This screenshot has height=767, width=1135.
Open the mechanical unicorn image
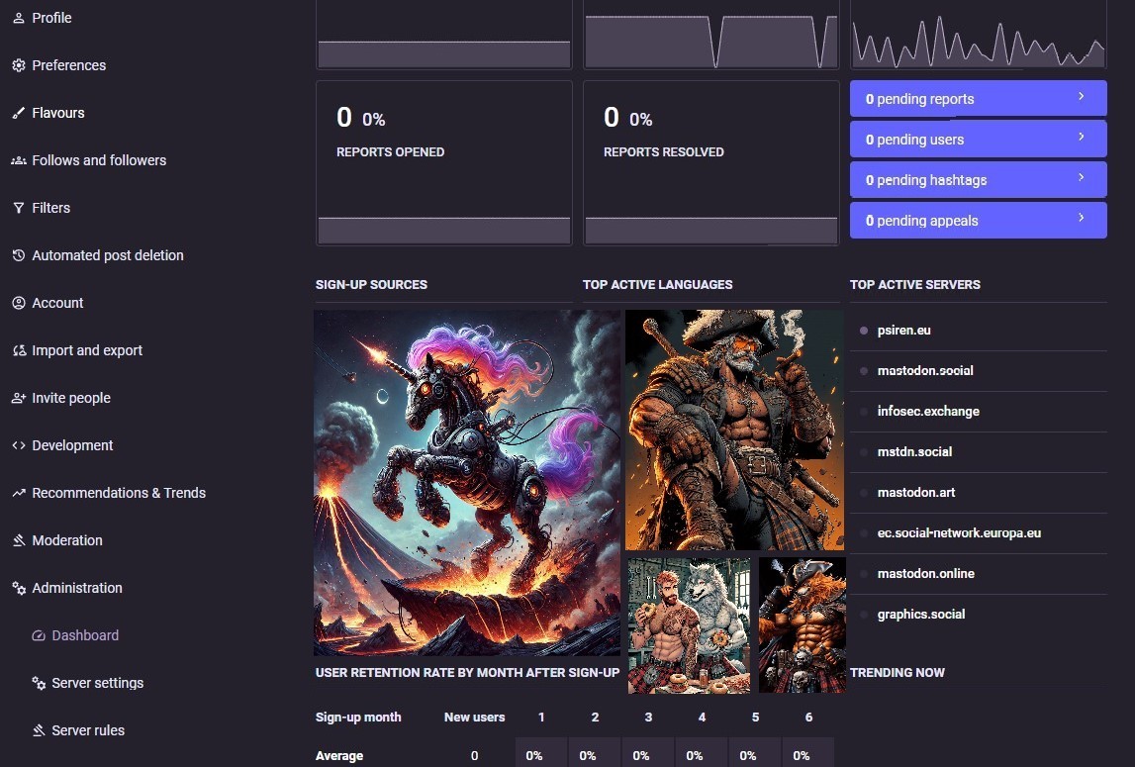pos(467,482)
